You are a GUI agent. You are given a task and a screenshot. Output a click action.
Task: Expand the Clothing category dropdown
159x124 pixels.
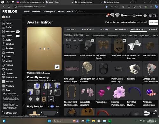pyautogui.click(x=105, y=29)
